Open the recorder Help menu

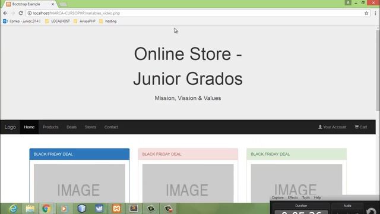[x=318, y=197]
